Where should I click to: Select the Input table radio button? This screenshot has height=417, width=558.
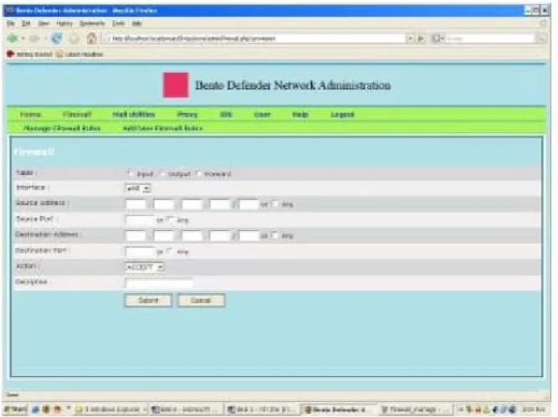[131, 173]
